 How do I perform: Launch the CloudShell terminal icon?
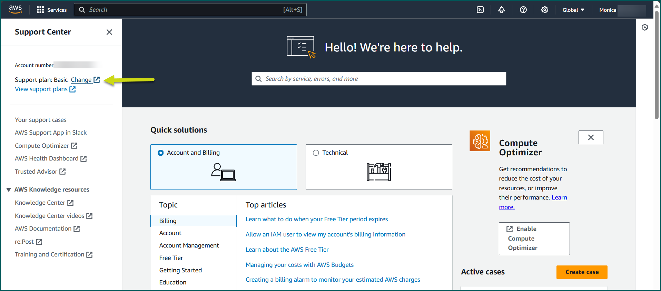click(480, 10)
